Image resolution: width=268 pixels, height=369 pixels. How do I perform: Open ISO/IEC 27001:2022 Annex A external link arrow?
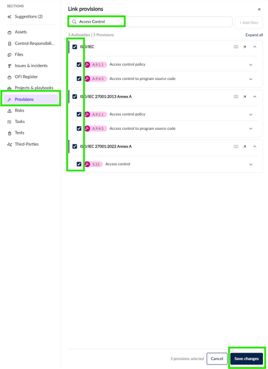[x=245, y=146]
